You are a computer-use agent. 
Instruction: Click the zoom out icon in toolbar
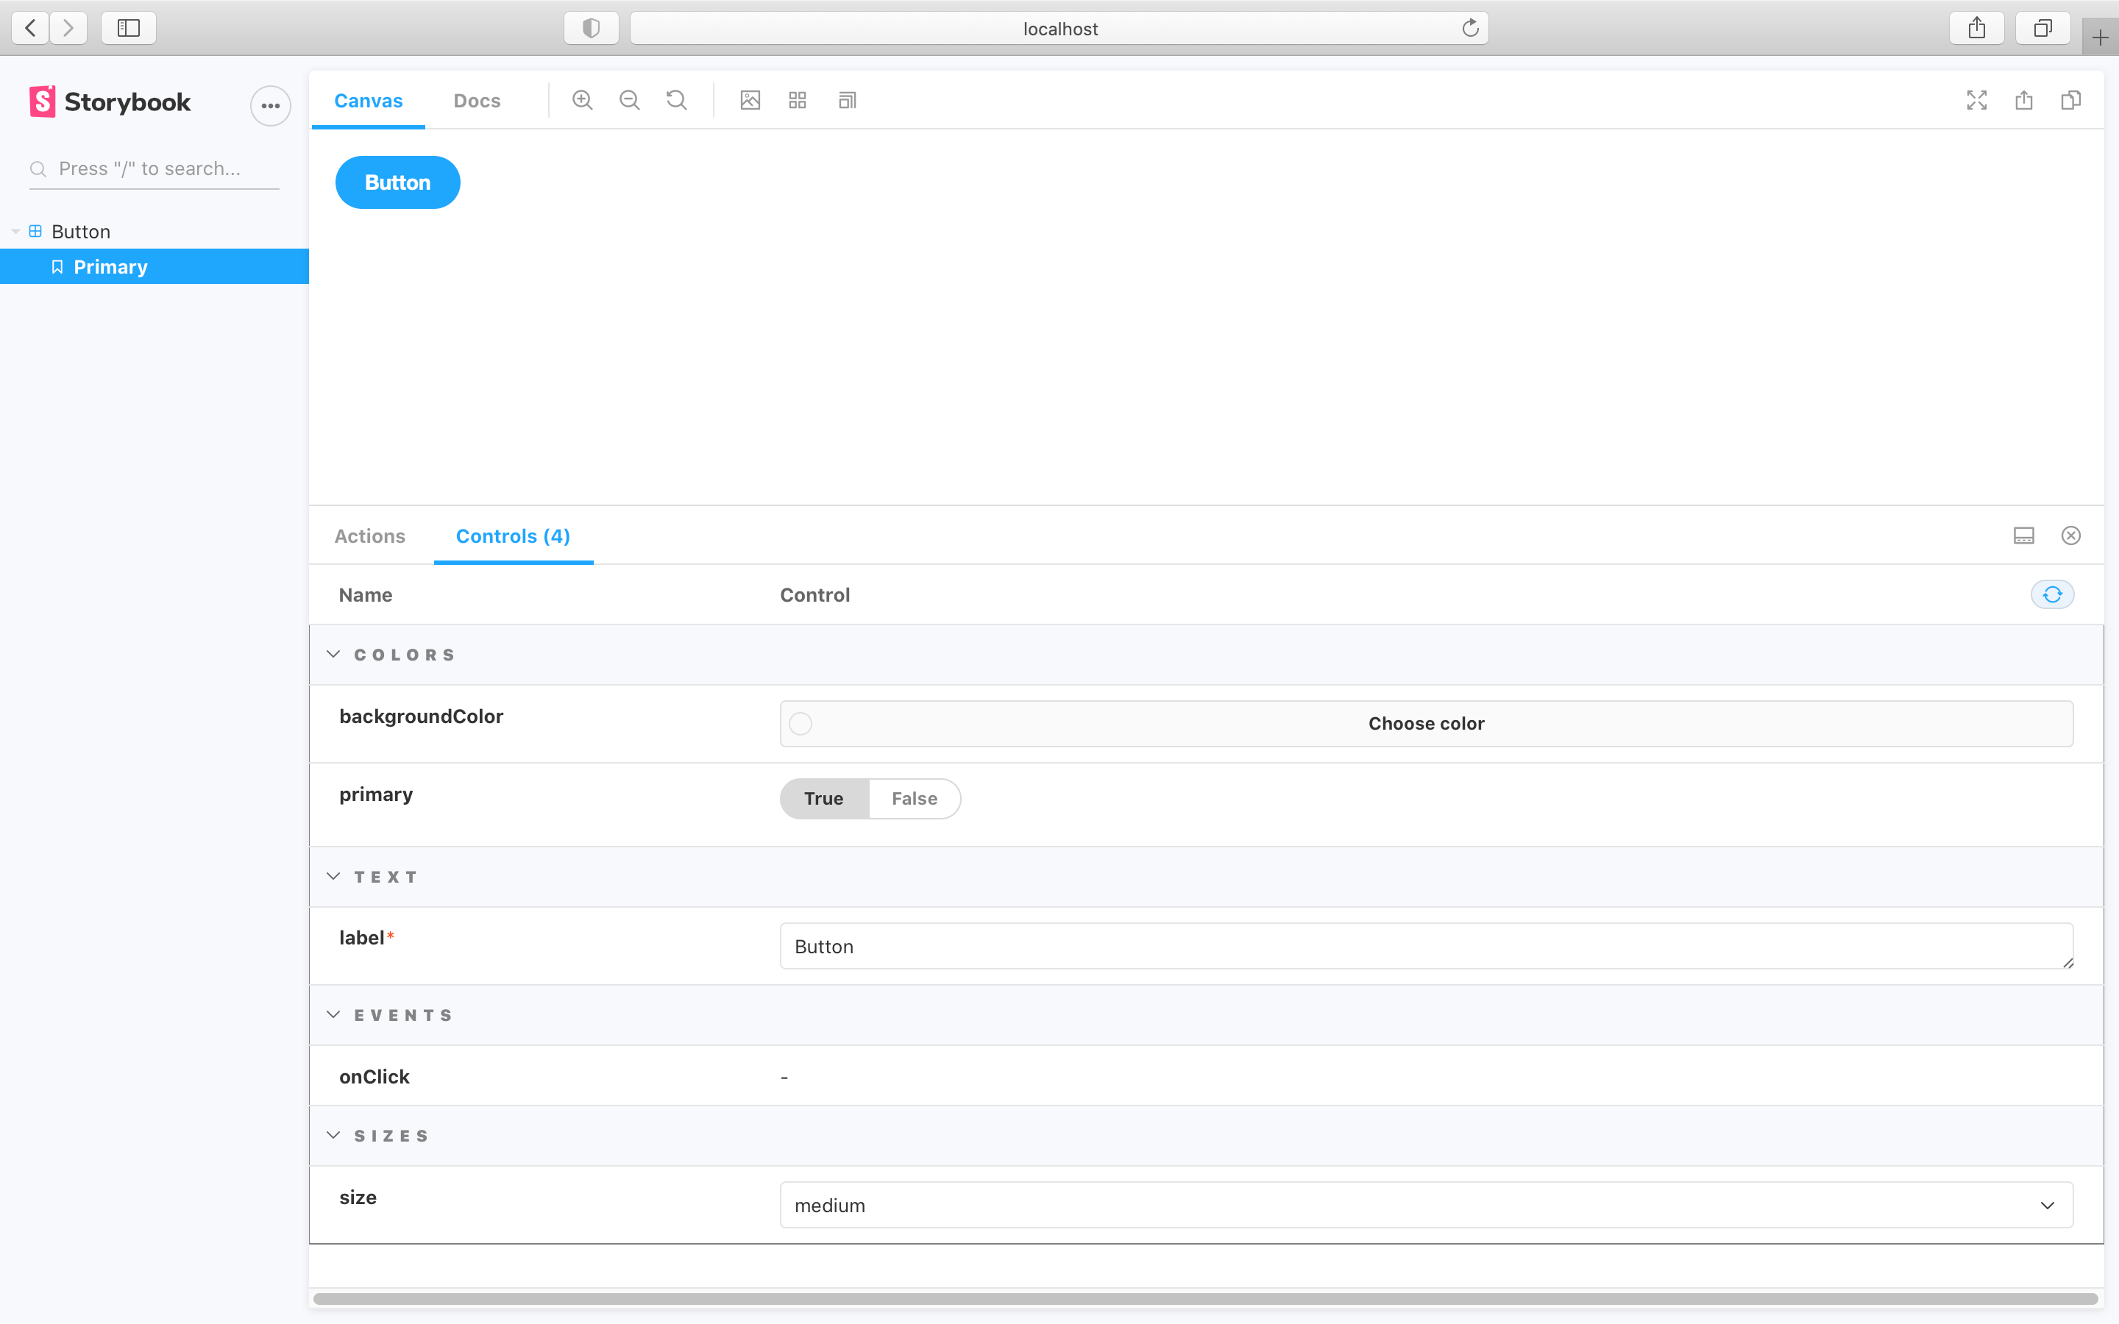[630, 99]
